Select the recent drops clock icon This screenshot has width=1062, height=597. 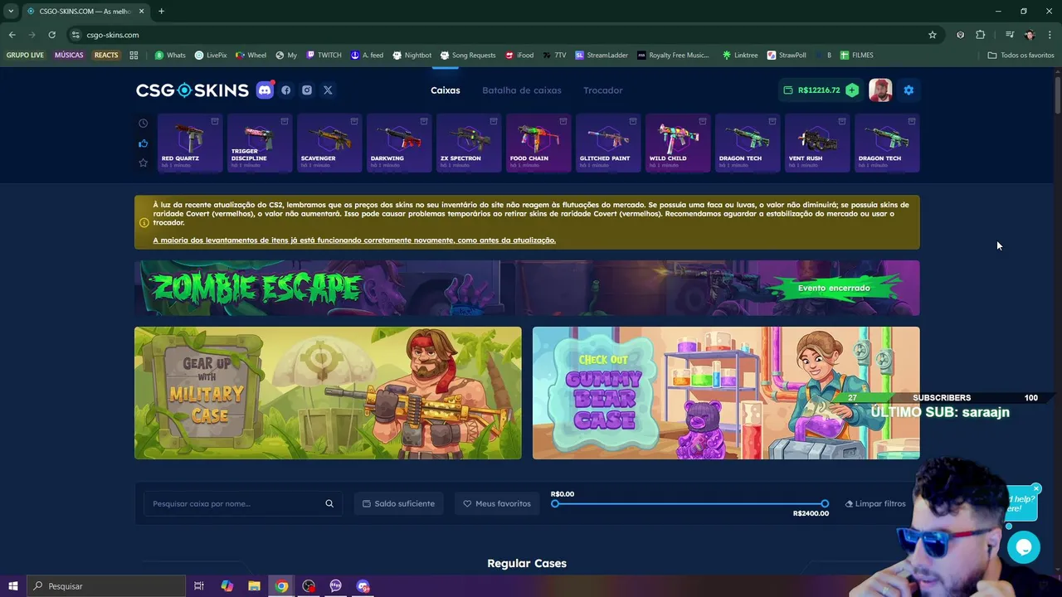click(x=143, y=124)
